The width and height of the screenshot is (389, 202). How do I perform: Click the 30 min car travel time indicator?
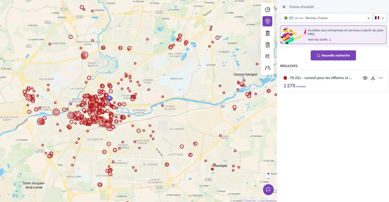(296, 18)
